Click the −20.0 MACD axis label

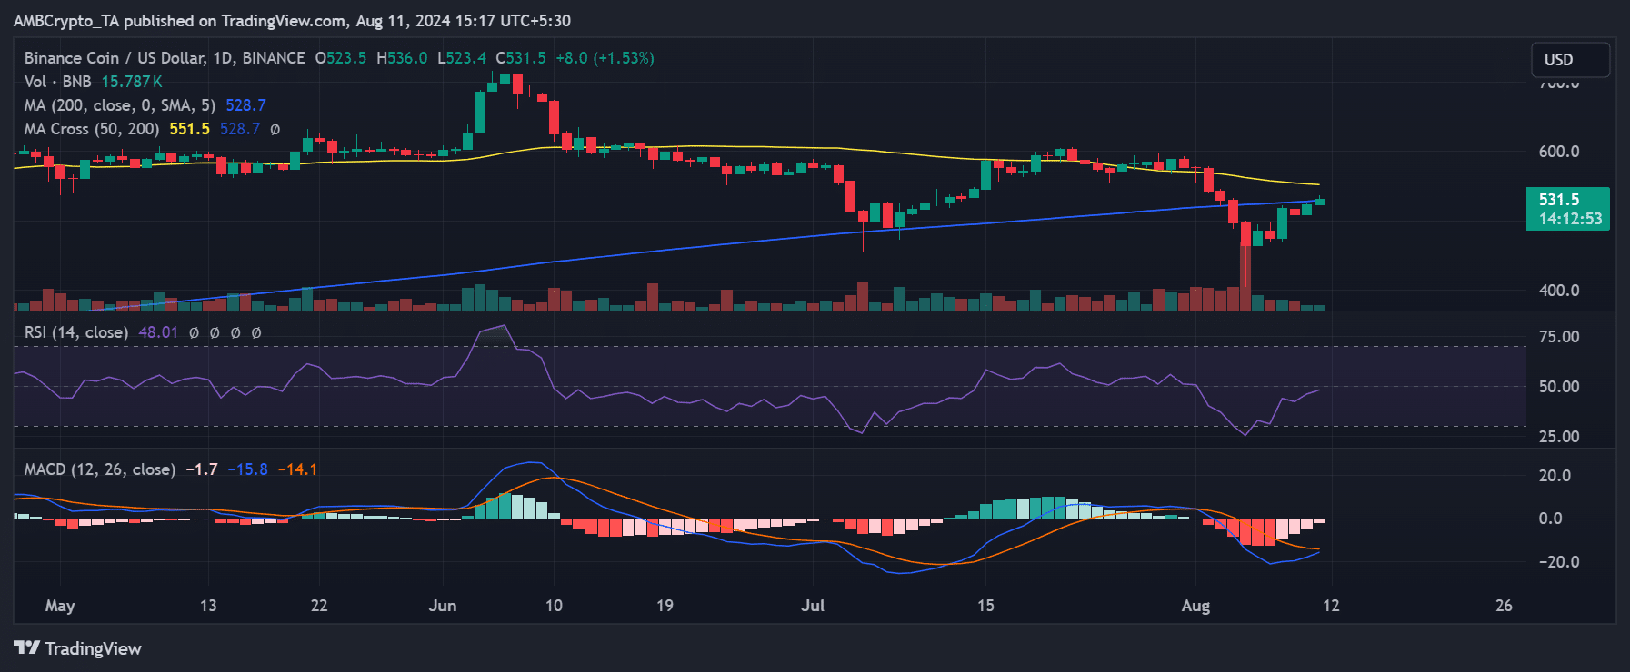(x=1558, y=562)
